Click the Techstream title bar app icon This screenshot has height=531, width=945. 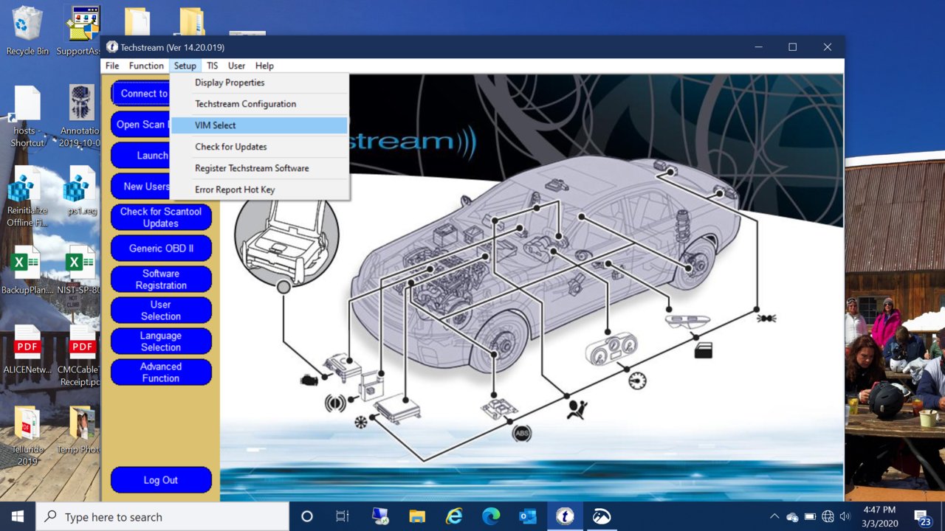click(112, 47)
